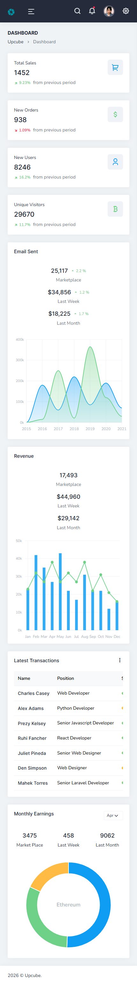Click the 11.7% growth indicator
The width and height of the screenshot is (137, 985).
22,224
